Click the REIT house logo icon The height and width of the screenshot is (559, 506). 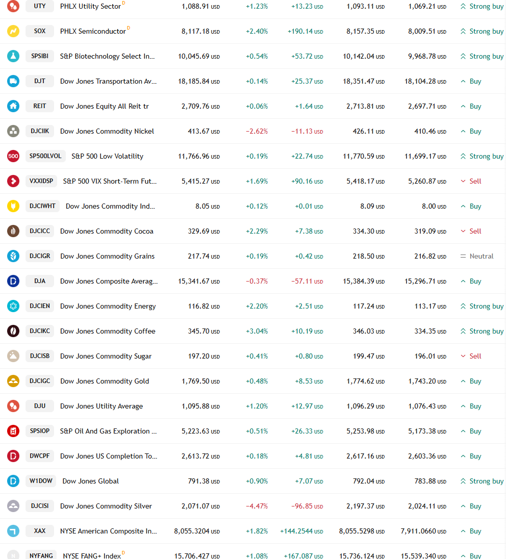pyautogui.click(x=13, y=106)
